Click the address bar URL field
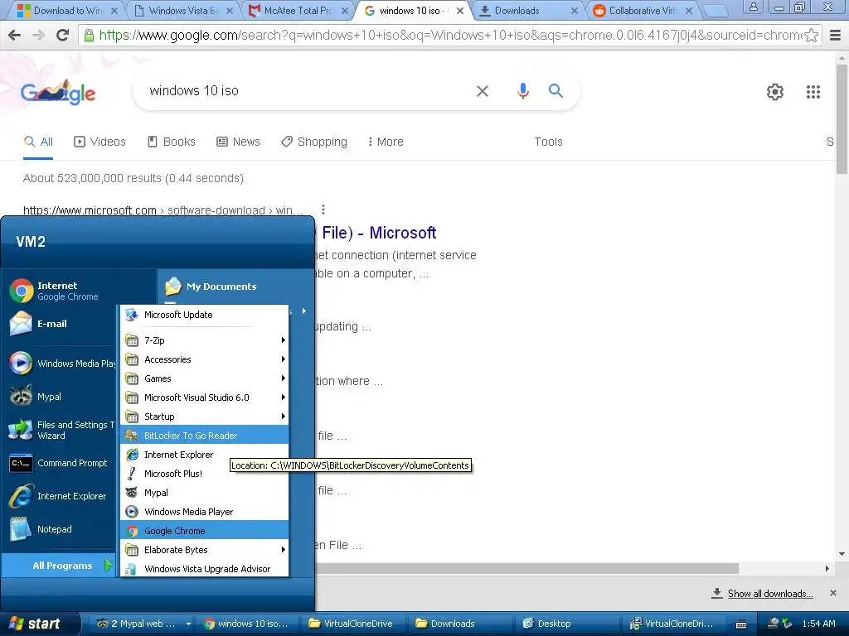 441,36
